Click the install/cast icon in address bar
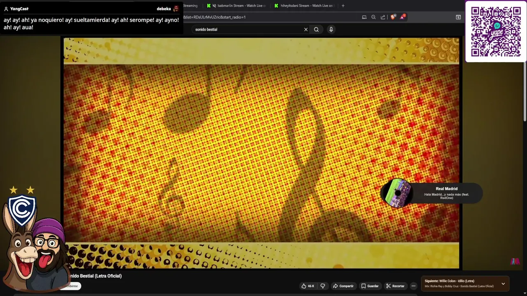This screenshot has width=527, height=296. 364,17
